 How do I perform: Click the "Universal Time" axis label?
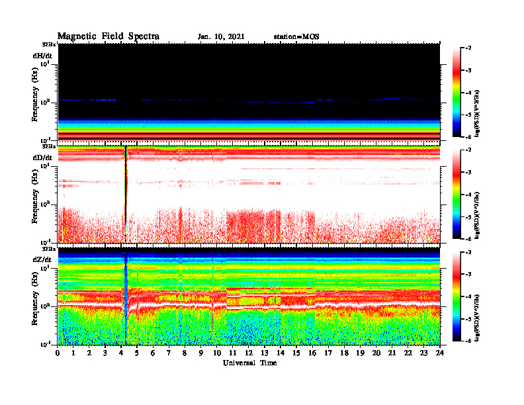[249, 363]
